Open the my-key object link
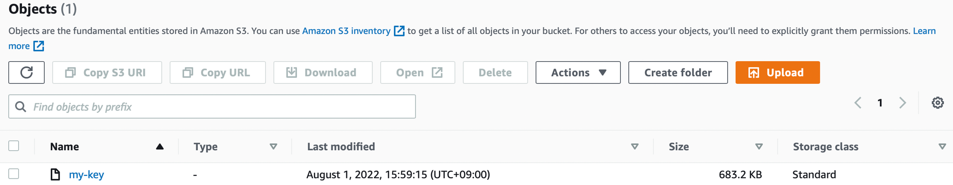Image resolution: width=953 pixels, height=185 pixels. point(86,175)
